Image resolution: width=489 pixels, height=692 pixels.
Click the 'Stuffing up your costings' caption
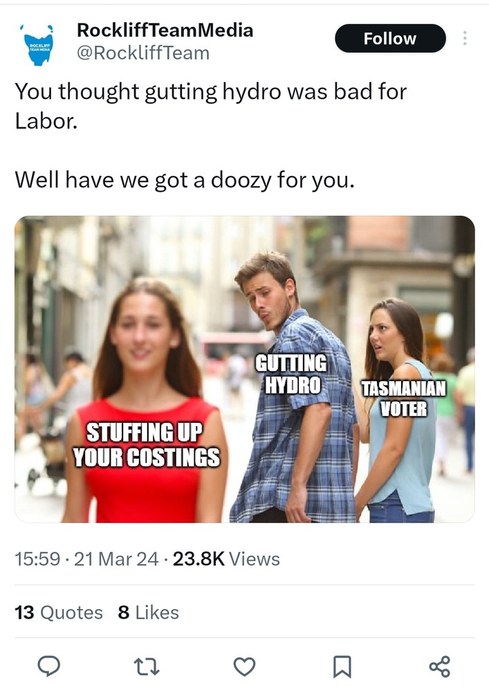click(145, 444)
